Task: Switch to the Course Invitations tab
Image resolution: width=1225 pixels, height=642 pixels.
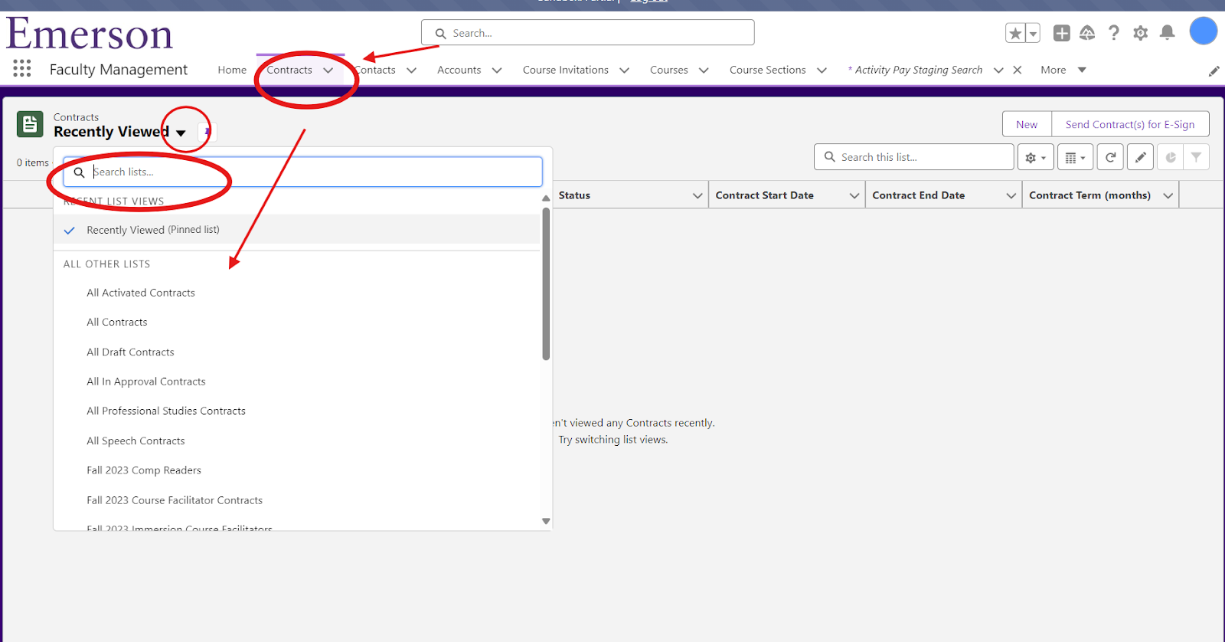Action: tap(566, 70)
